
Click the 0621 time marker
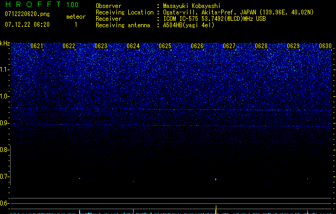[37, 46]
